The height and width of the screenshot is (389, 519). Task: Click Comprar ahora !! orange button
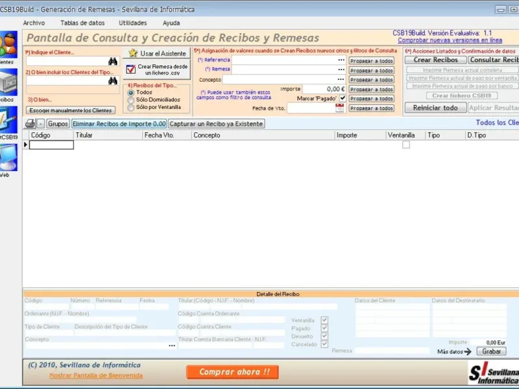[x=232, y=372]
